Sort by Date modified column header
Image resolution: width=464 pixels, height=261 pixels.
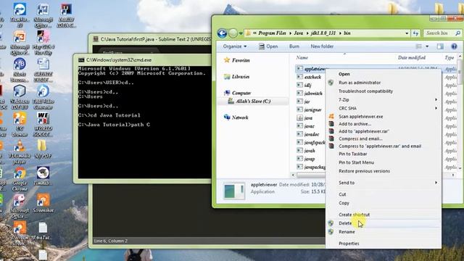[411, 58]
